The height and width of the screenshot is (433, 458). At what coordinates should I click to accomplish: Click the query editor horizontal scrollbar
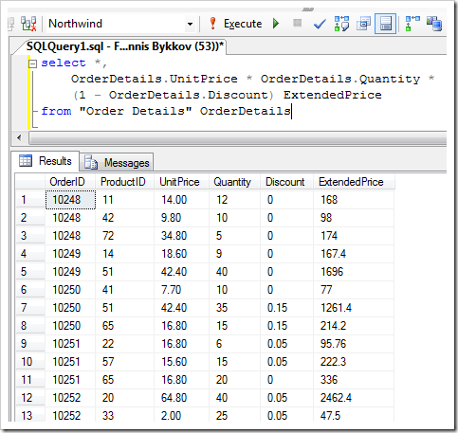[x=238, y=138]
